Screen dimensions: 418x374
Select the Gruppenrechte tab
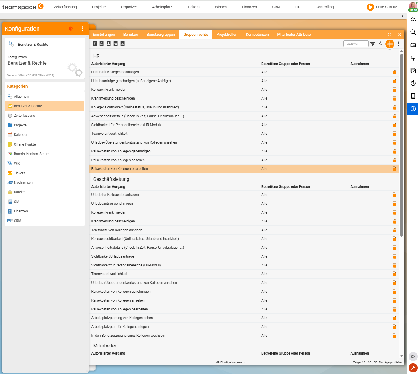click(196, 35)
